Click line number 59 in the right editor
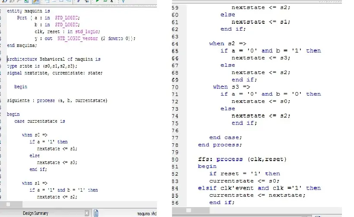 click(175, 8)
